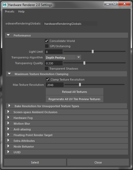Expand the UUID section
This screenshot has width=133, height=170.
(66, 152)
